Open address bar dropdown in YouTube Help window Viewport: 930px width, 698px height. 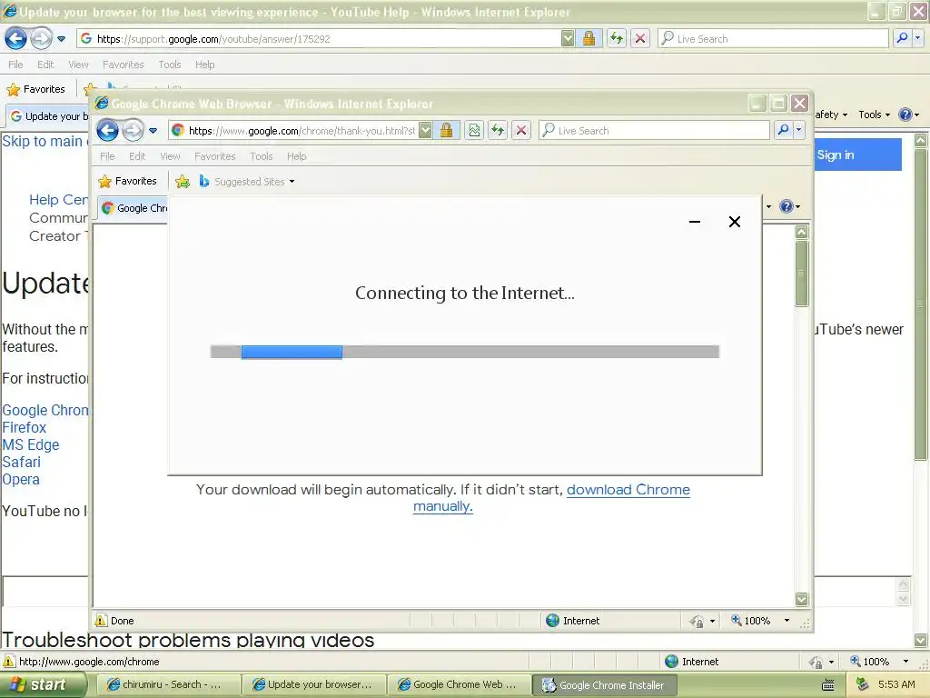(x=568, y=38)
